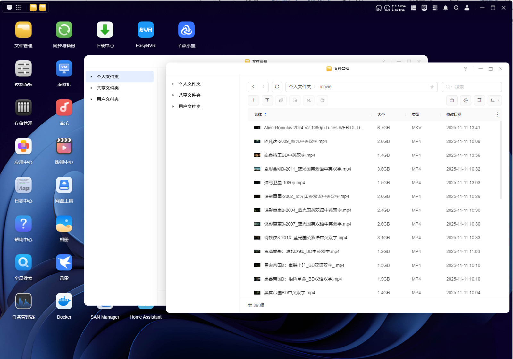Click the plus icon to create new item
The width and height of the screenshot is (513, 359).
(x=254, y=100)
